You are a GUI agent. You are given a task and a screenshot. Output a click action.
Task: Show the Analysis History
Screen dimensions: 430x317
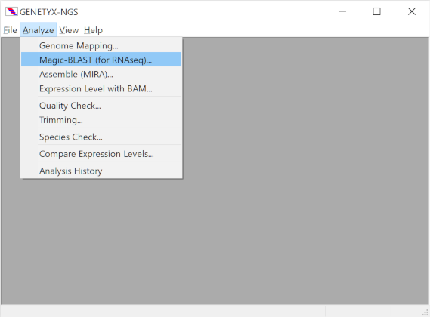pos(101,171)
